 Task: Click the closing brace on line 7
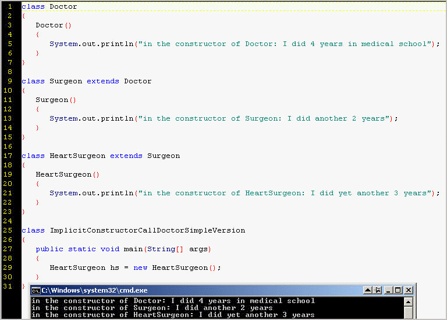pos(23,62)
